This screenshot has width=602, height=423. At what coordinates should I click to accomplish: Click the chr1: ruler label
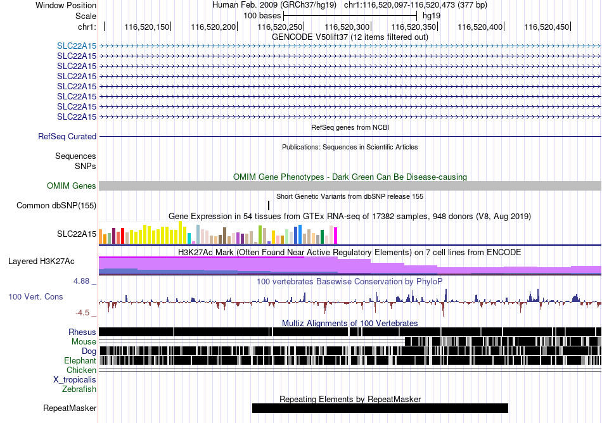[x=87, y=27]
